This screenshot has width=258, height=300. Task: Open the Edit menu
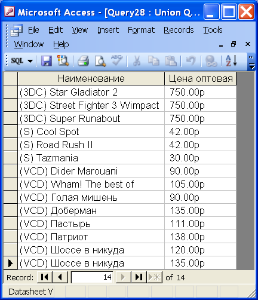click(x=56, y=30)
